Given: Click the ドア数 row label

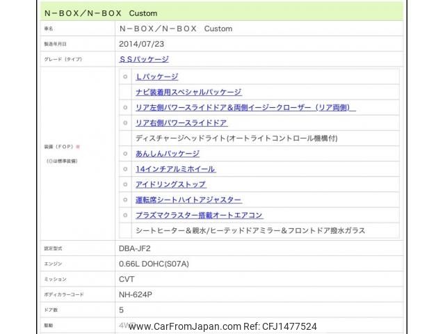Looking at the screenshot, I should [51, 310].
